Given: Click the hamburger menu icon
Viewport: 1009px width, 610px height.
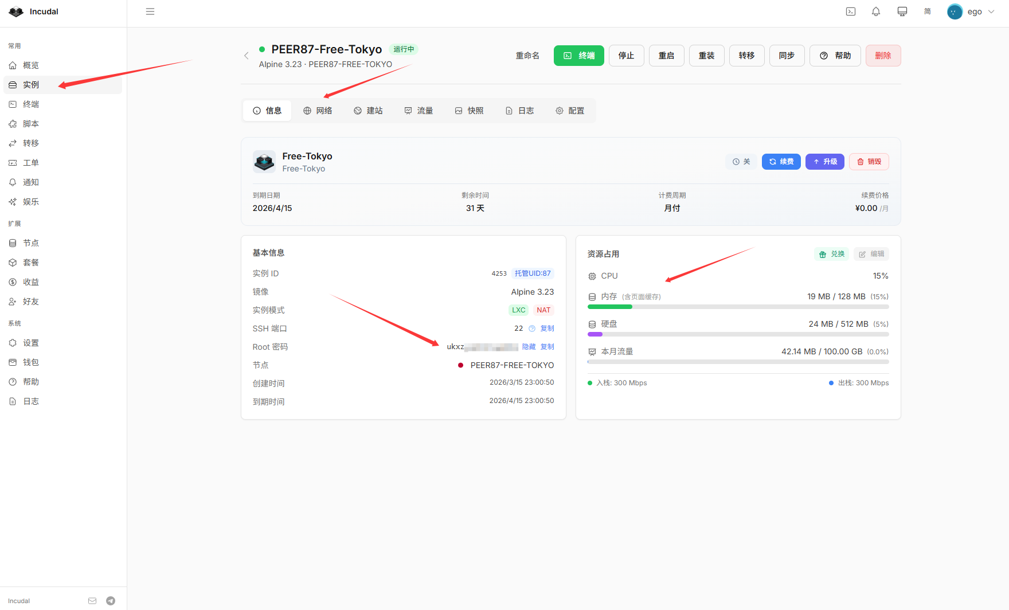Looking at the screenshot, I should pyautogui.click(x=150, y=11).
